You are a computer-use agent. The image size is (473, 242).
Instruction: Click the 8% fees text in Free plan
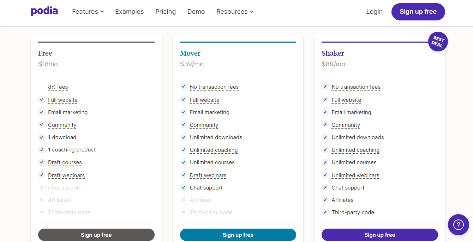click(58, 87)
